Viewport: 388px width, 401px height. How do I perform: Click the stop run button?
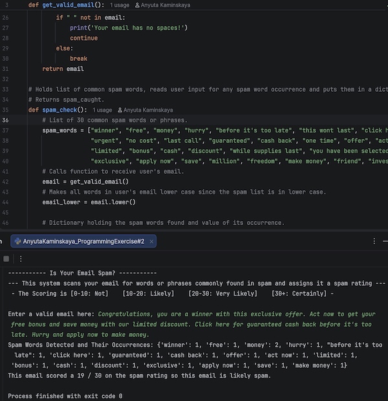[6, 259]
